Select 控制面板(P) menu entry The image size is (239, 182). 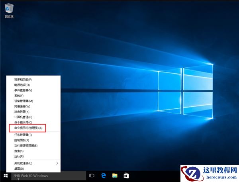33,140
